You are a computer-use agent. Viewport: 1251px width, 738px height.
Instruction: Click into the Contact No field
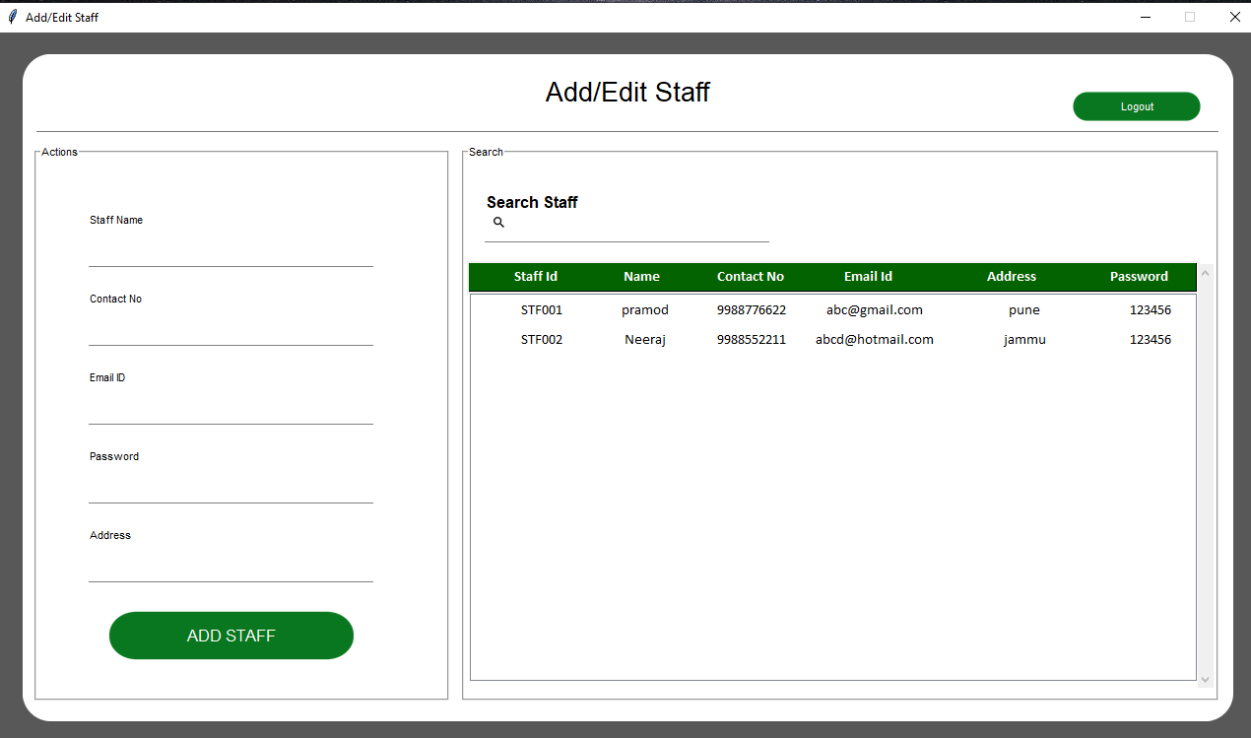230,332
